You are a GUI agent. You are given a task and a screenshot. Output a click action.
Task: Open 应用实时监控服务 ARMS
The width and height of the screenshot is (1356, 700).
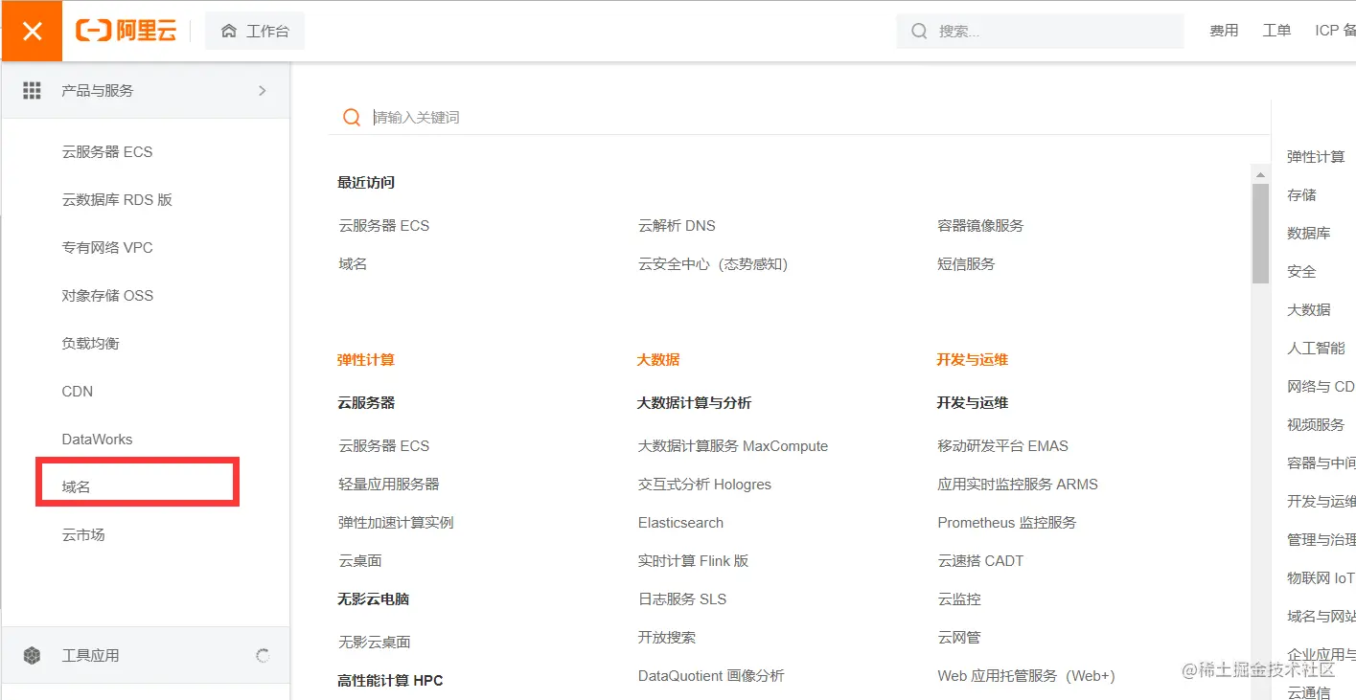tap(1018, 484)
